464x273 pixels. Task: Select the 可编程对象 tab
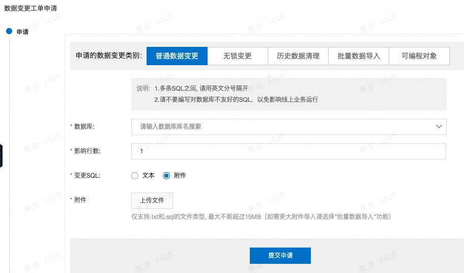[419, 56]
